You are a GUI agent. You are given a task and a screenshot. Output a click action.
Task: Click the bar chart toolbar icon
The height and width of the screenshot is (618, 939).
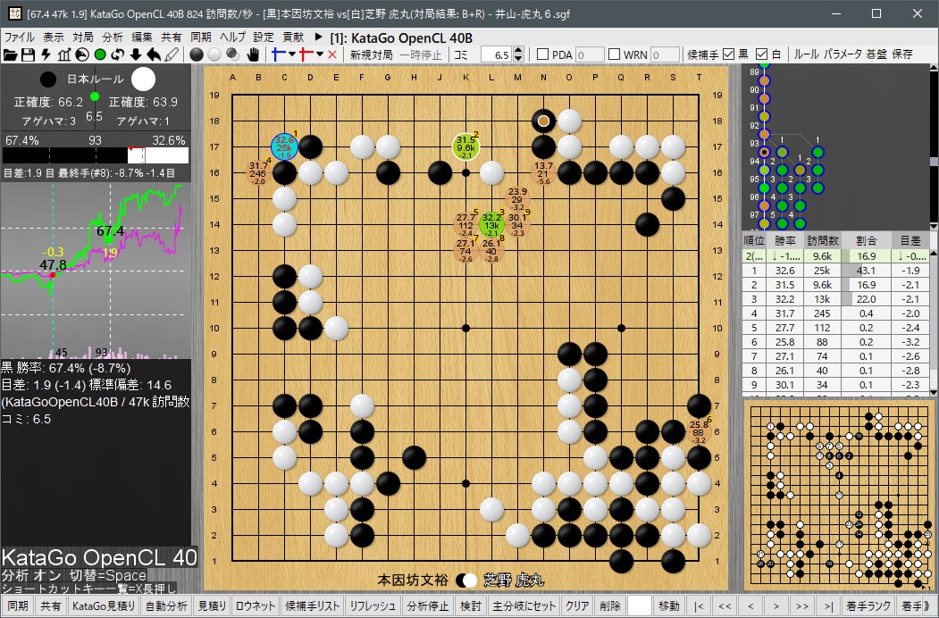(x=64, y=54)
